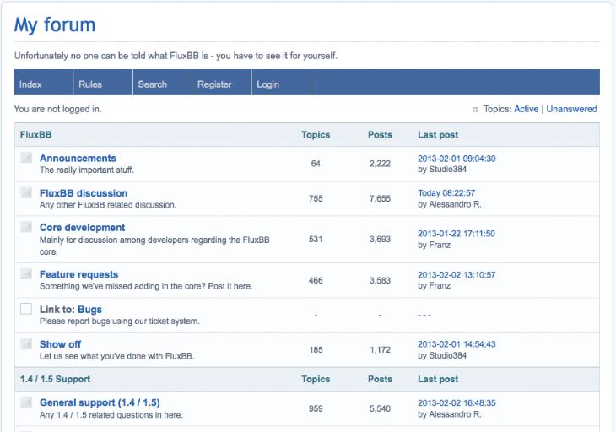Click 'Please report bugs using our ticket system.'
The width and height of the screenshot is (616, 432).
[120, 321]
